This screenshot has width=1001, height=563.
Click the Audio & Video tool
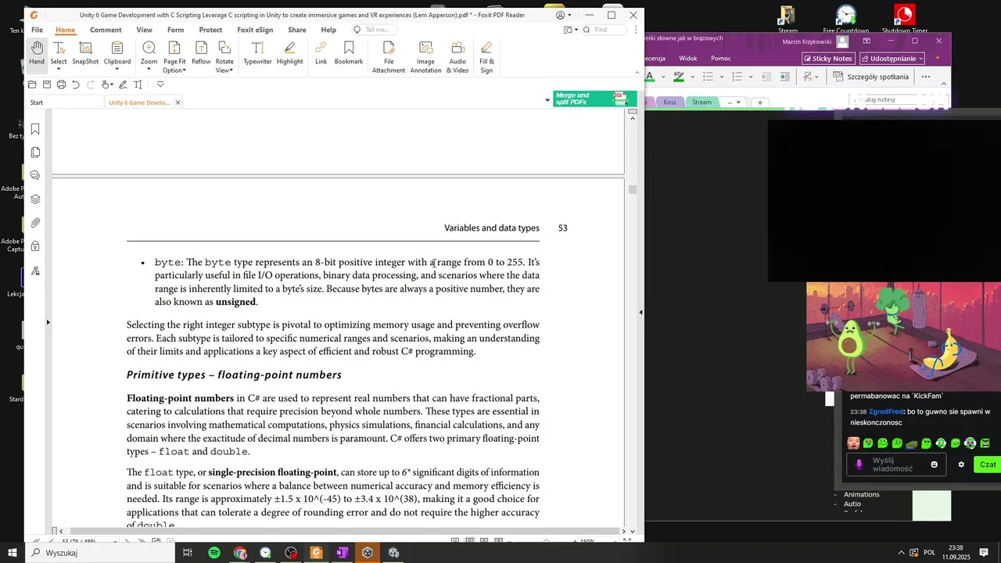point(457,57)
